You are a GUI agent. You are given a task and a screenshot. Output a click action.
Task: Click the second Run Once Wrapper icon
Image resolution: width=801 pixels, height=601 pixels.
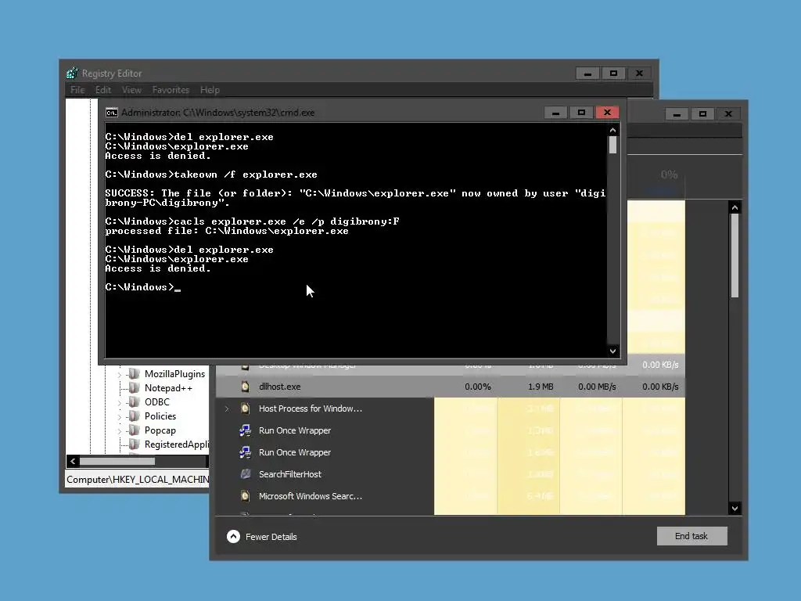click(245, 452)
